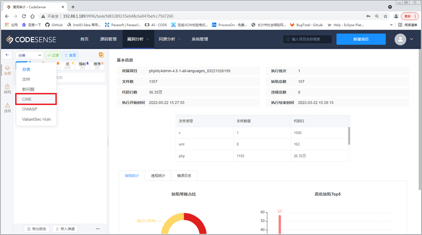Click the php row in the file type table

262,156
